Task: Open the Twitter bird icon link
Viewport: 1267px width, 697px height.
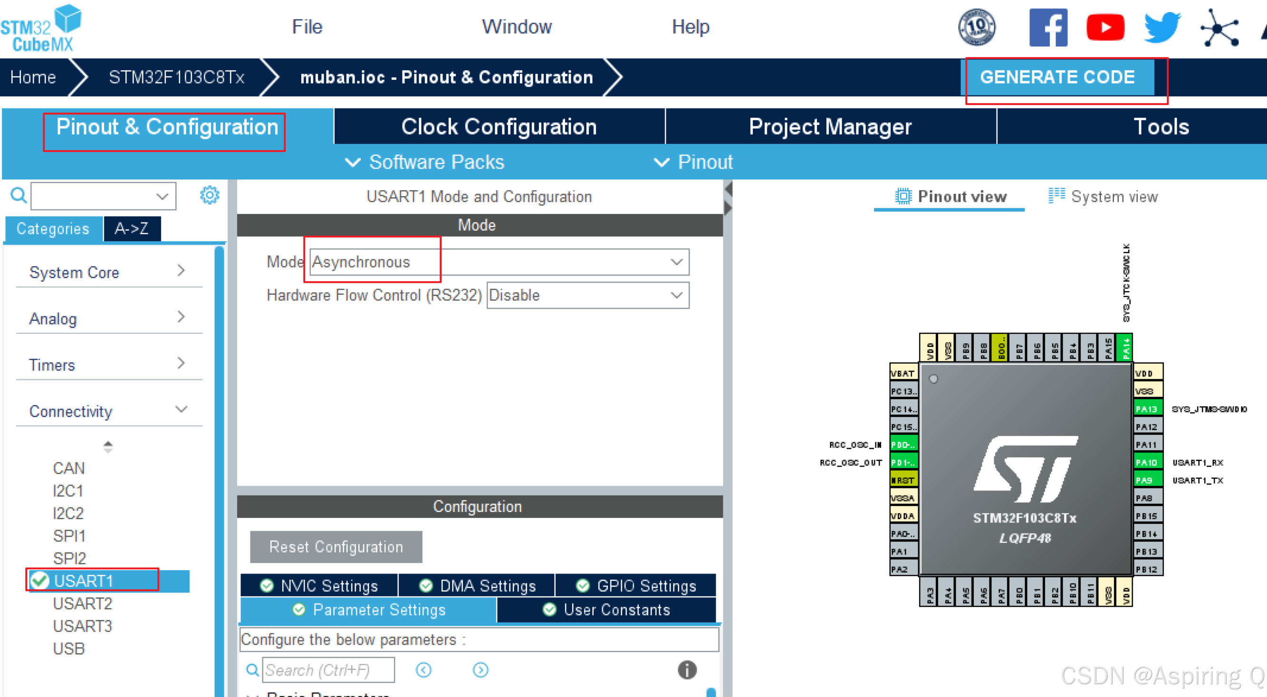Action: pos(1162,28)
